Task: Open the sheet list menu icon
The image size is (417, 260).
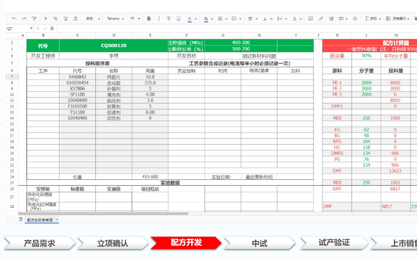Action: [x=21, y=220]
